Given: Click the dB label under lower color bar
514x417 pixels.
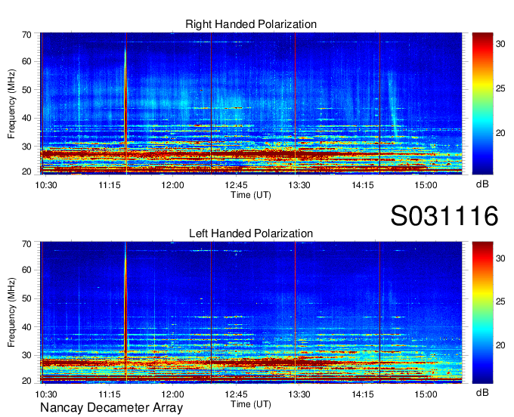Looking at the screenshot, I should (x=482, y=392).
